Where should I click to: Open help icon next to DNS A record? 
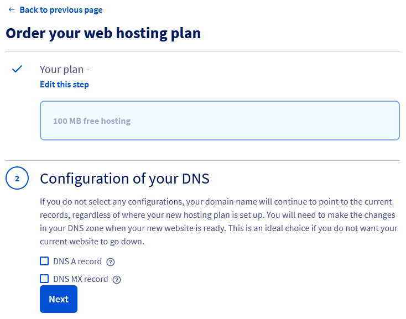111,262
